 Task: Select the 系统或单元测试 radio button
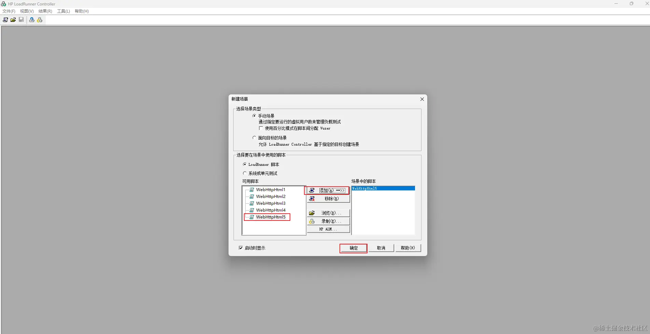245,173
